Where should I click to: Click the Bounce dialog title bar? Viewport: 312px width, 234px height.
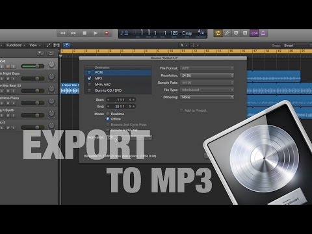click(x=163, y=58)
